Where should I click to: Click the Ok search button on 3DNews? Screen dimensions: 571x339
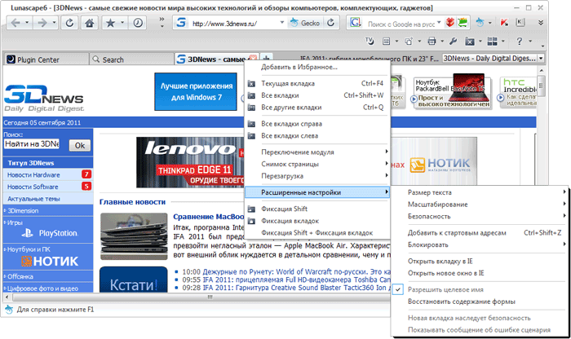80,146
